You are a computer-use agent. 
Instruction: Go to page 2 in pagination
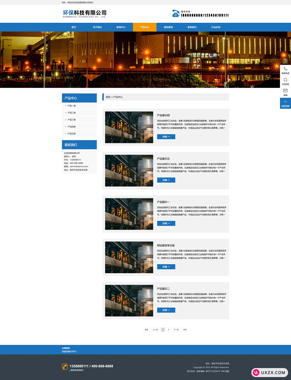pos(168,330)
